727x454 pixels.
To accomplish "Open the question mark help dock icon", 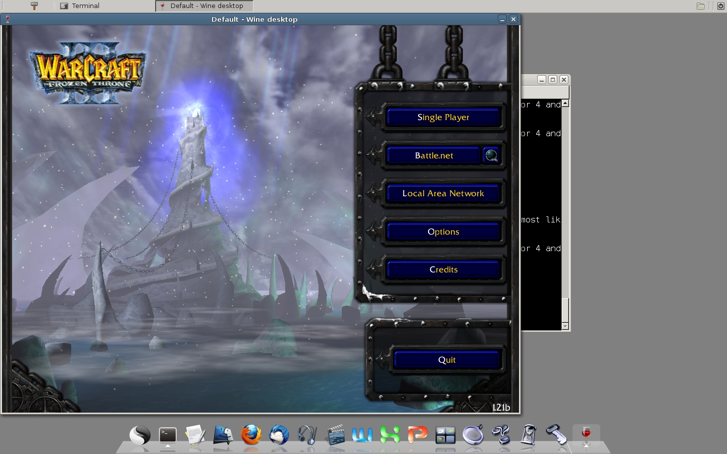I will click(501, 435).
